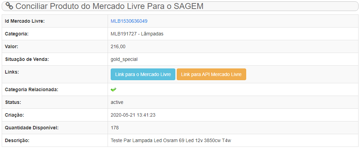Click the Link para API Mercado Livre button
This screenshot has height=150, width=361.
pyautogui.click(x=211, y=74)
